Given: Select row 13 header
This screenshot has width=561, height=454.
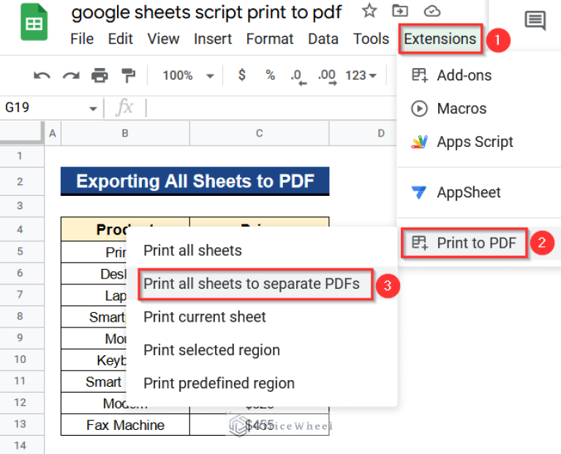Looking at the screenshot, I should (21, 424).
